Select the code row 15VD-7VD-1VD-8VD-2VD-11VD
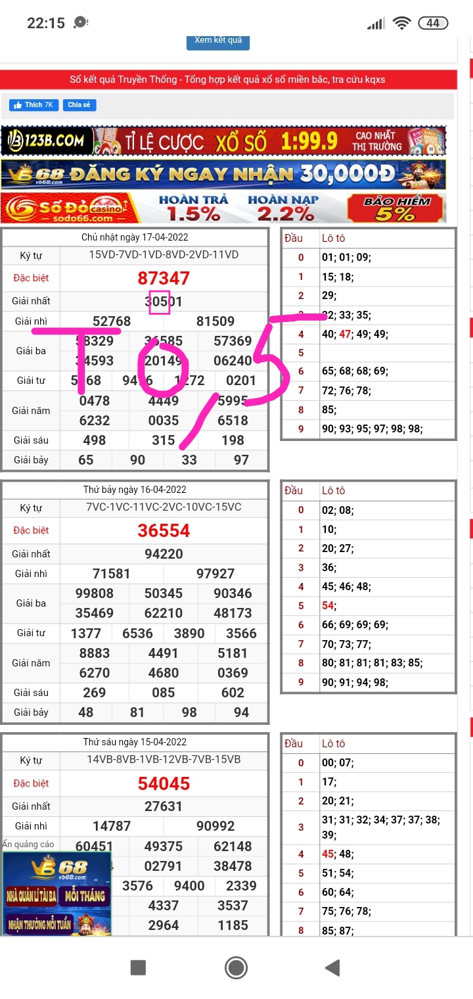473x999 pixels. 164,255
